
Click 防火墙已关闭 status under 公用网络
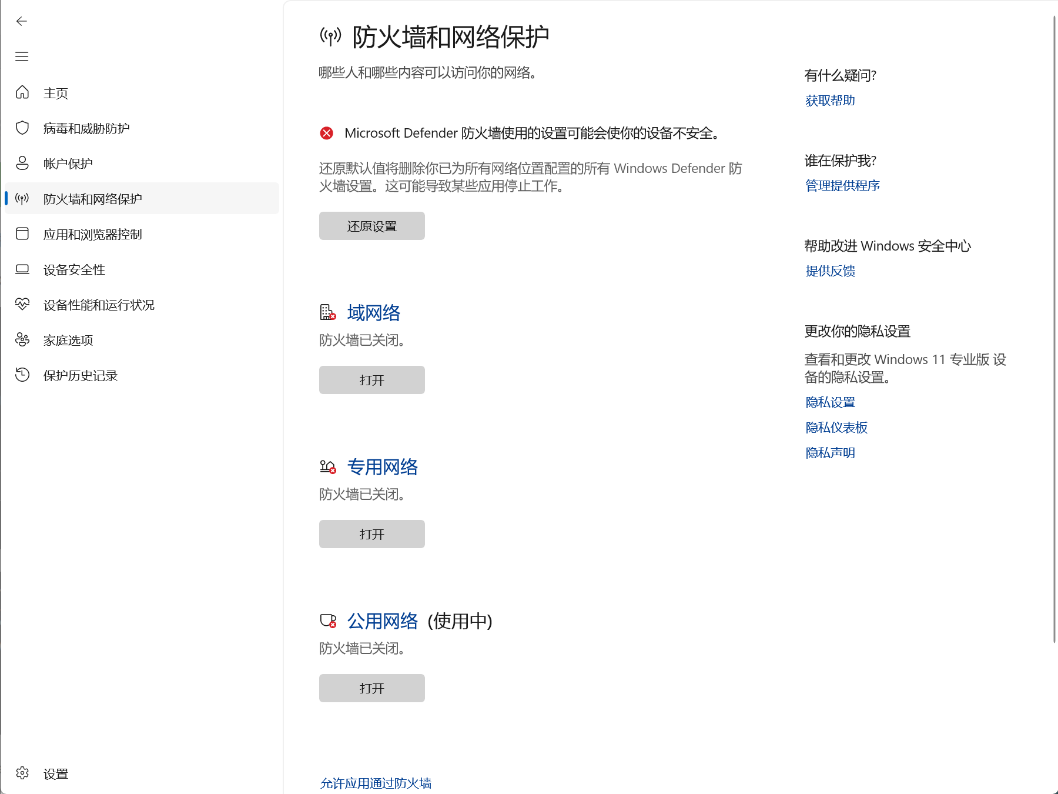(x=362, y=649)
